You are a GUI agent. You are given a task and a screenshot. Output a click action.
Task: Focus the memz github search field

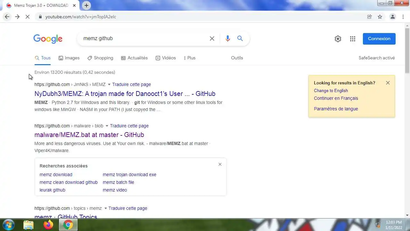click(x=144, y=38)
